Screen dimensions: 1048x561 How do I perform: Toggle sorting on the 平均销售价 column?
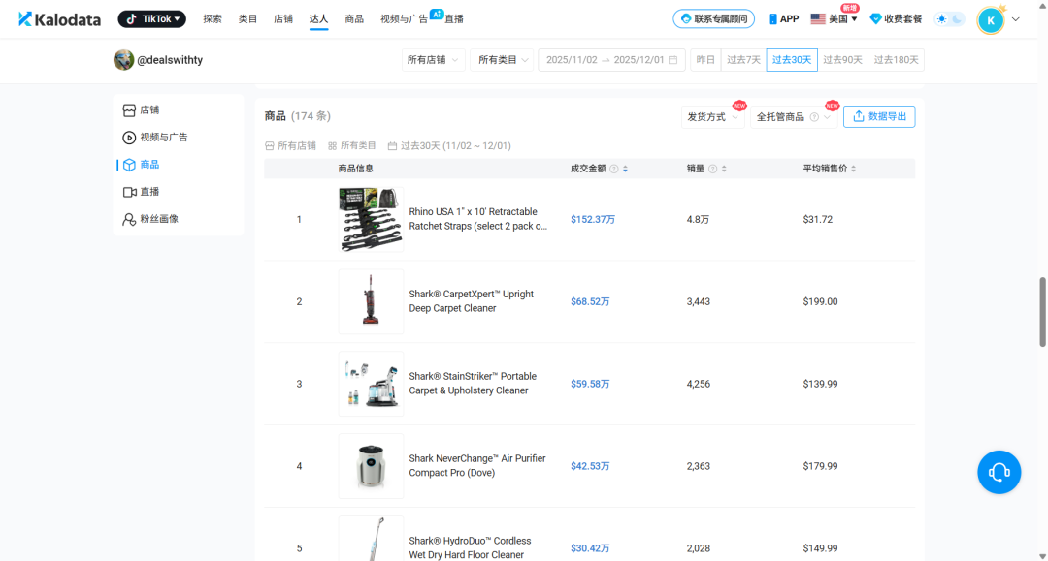(x=853, y=169)
